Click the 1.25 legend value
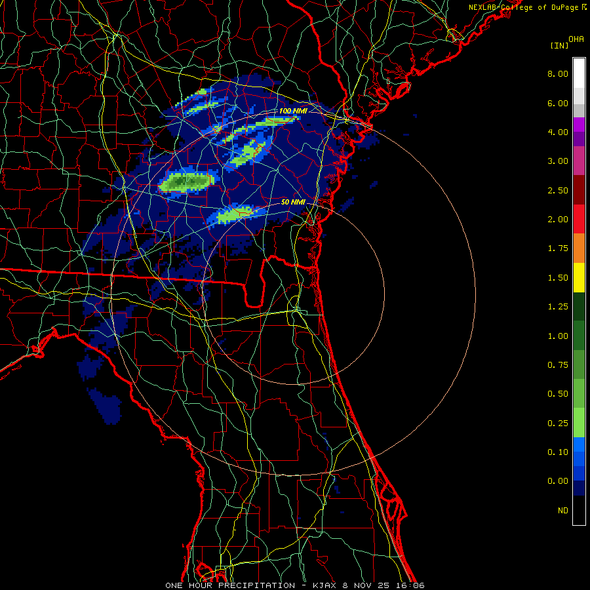The width and height of the screenshot is (590, 590). click(558, 307)
